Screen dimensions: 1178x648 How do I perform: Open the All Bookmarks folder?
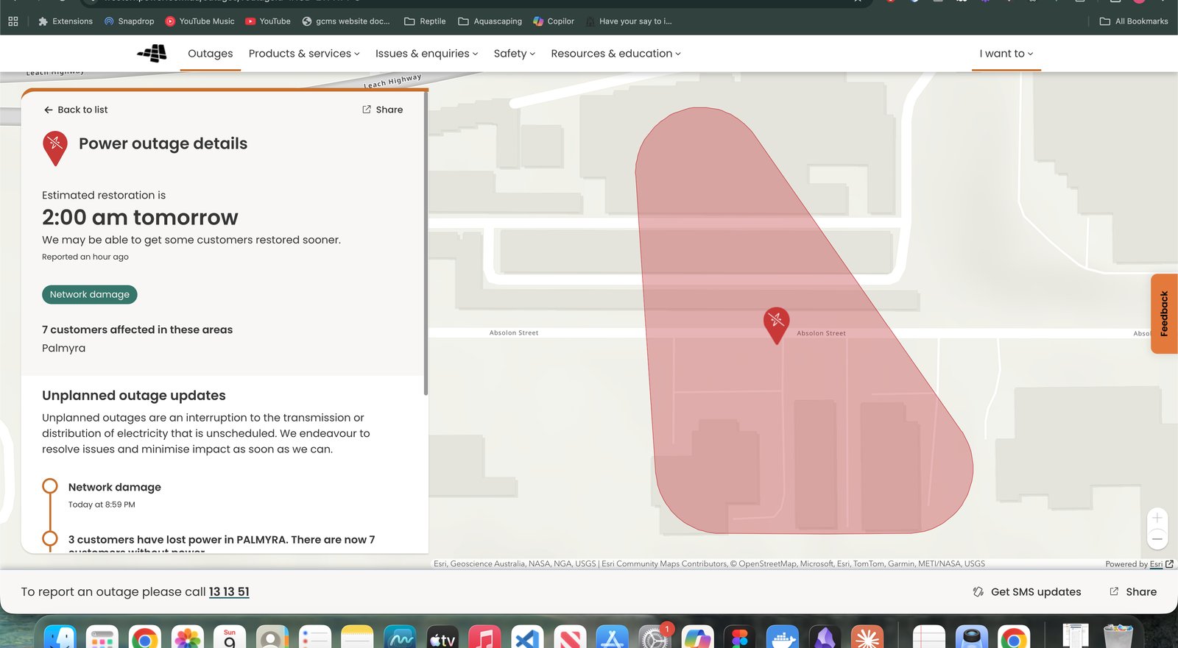coord(1134,21)
